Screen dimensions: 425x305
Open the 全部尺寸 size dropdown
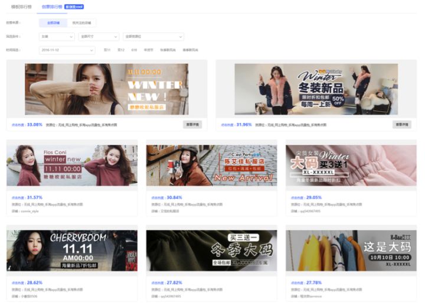(98, 37)
